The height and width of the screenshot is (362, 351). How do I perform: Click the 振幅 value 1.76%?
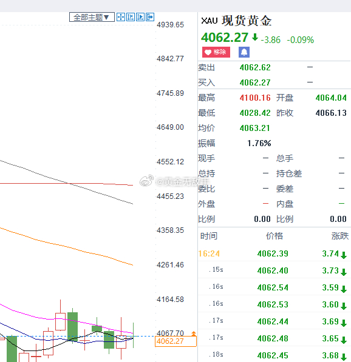tap(259, 143)
